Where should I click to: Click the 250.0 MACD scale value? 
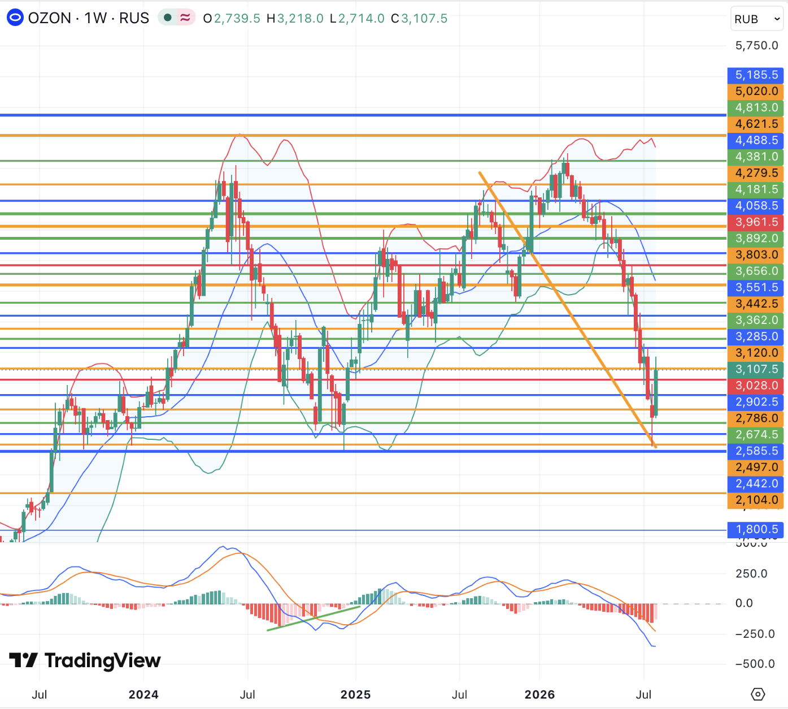751,574
